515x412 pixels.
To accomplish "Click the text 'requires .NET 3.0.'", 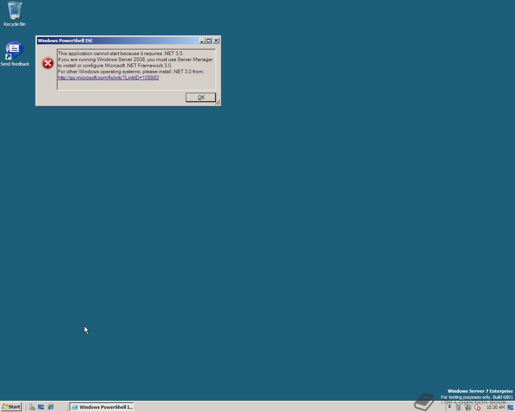I will click(164, 54).
